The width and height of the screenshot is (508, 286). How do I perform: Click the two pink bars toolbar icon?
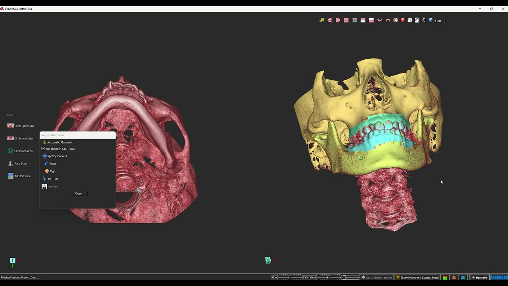(346, 20)
